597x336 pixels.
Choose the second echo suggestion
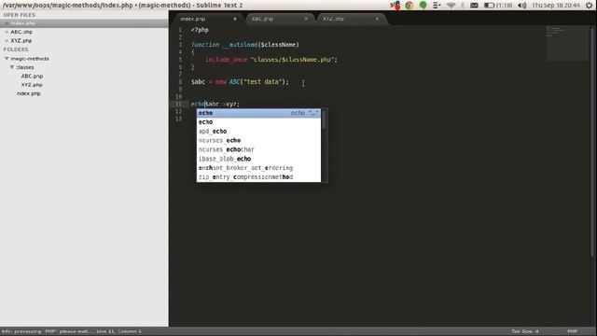click(x=259, y=122)
